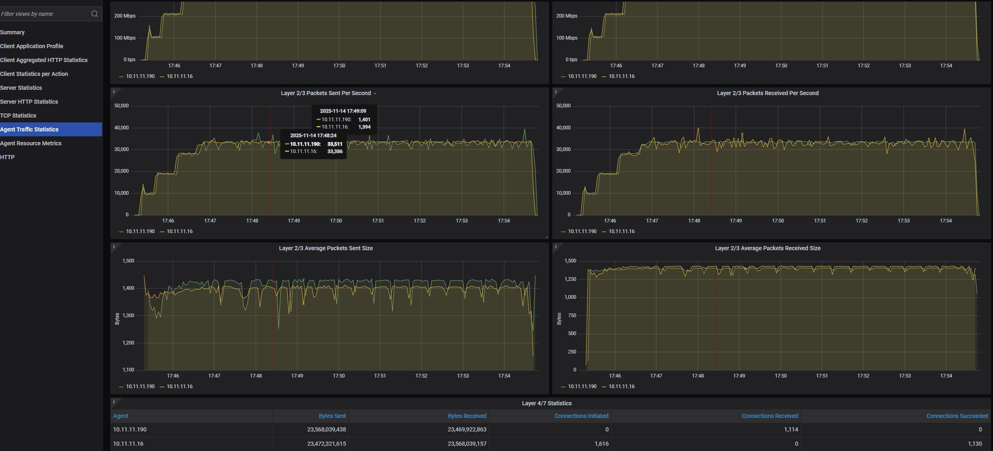Image resolution: width=993 pixels, height=451 pixels.
Task: Switch to Agent Resource Metrics view
Action: coord(31,143)
